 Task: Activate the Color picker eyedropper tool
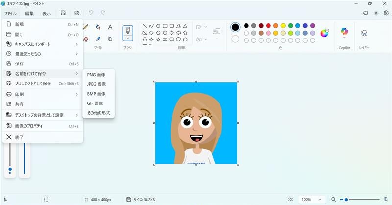[98, 39]
